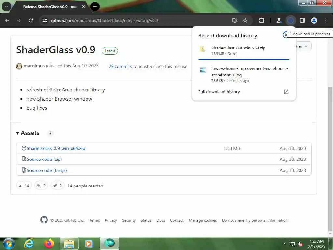Close the download history popup

286,35
